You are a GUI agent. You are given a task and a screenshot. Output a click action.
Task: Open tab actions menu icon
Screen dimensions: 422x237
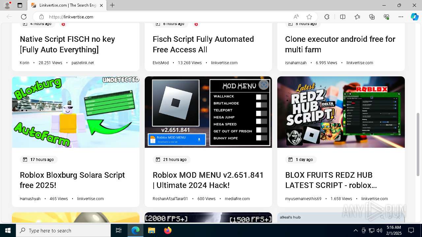click(20, 5)
